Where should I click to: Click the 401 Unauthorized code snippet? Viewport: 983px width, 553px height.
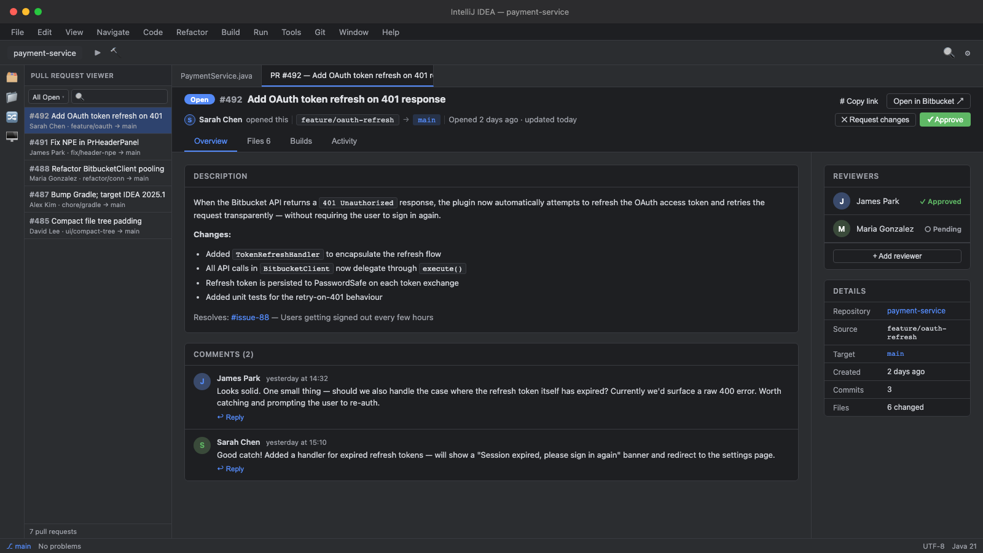[x=358, y=203]
